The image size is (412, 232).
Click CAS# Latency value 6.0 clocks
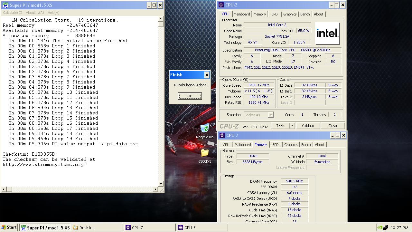[x=295, y=193]
